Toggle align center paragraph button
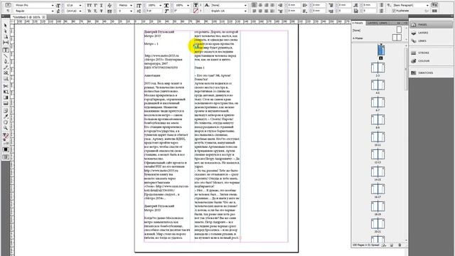The width and height of the screenshot is (455, 256). click(260, 5)
